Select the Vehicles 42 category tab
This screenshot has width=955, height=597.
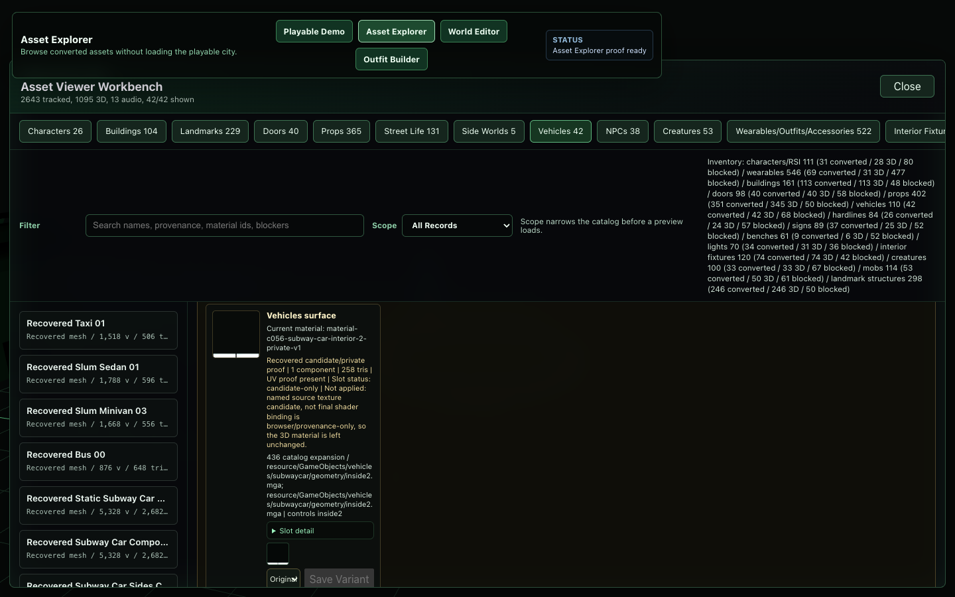coord(560,131)
